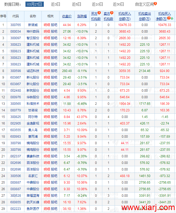
Task: Select 代码 column header
Action: (15, 16)
